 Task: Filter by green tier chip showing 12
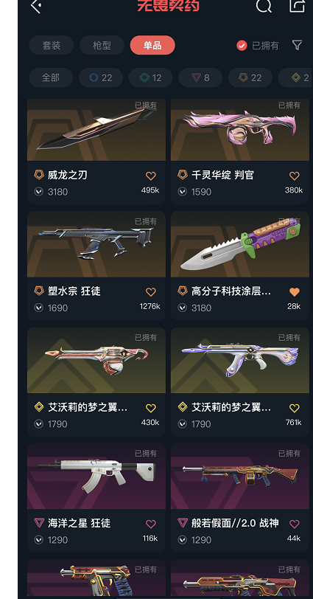(150, 78)
